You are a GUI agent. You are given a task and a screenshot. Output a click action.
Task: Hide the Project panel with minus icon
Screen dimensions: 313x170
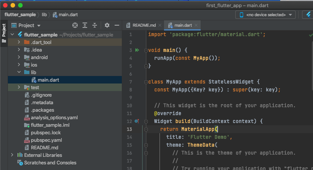(117, 25)
